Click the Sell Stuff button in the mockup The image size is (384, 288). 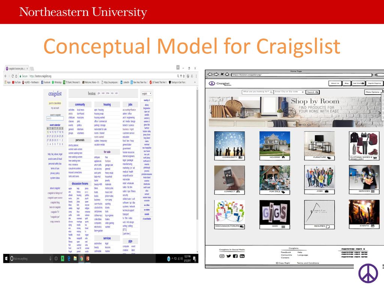tap(358, 84)
